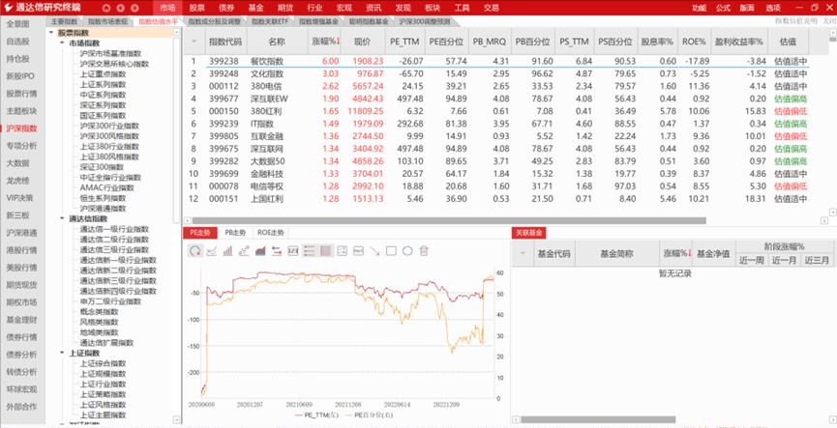
Task: Collapse the 上证指数 tree group
Action: [63, 353]
